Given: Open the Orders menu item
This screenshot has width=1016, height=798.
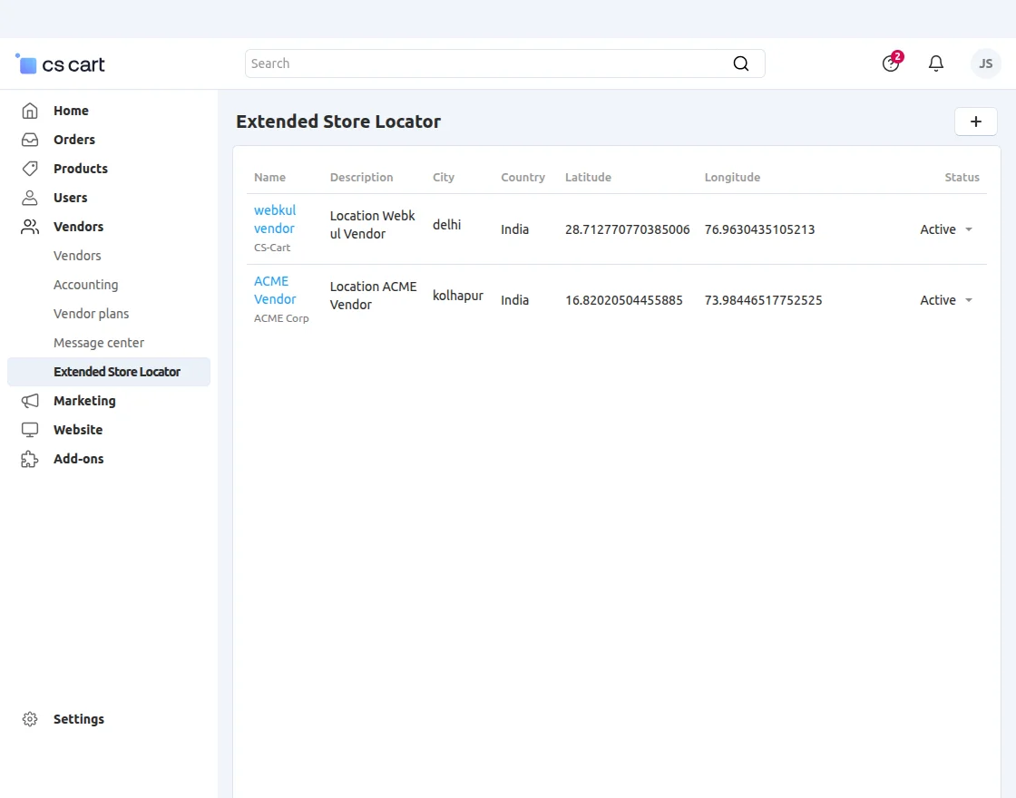Looking at the screenshot, I should point(73,140).
